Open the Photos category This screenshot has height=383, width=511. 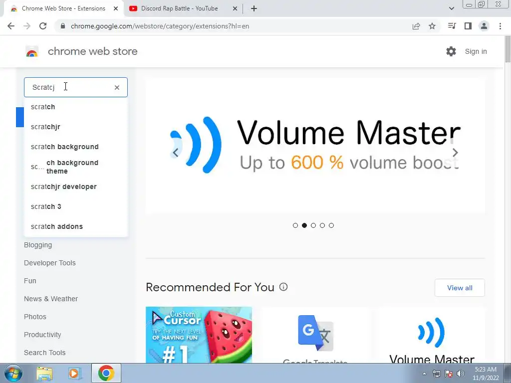(35, 317)
